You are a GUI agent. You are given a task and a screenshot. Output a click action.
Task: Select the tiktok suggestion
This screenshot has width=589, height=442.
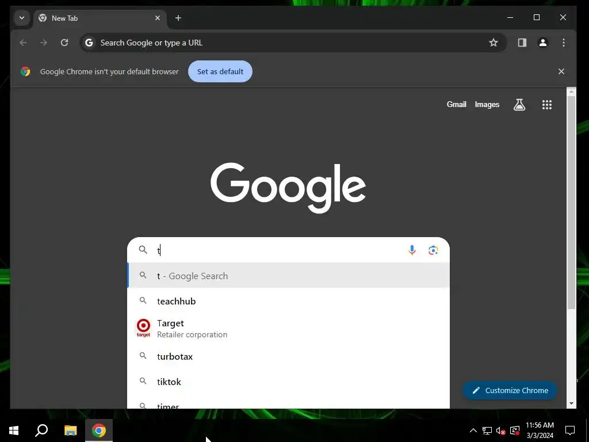pyautogui.click(x=289, y=382)
